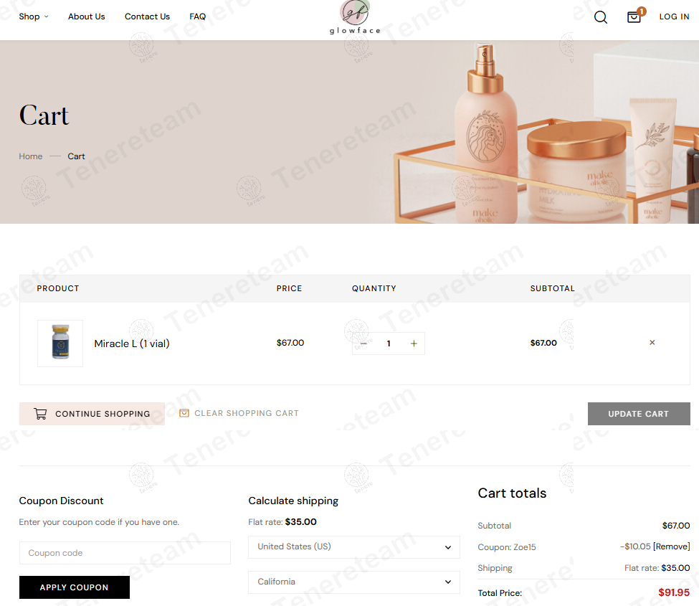Image resolution: width=699 pixels, height=606 pixels.
Task: Go to Contact Us page
Action: 147,16
